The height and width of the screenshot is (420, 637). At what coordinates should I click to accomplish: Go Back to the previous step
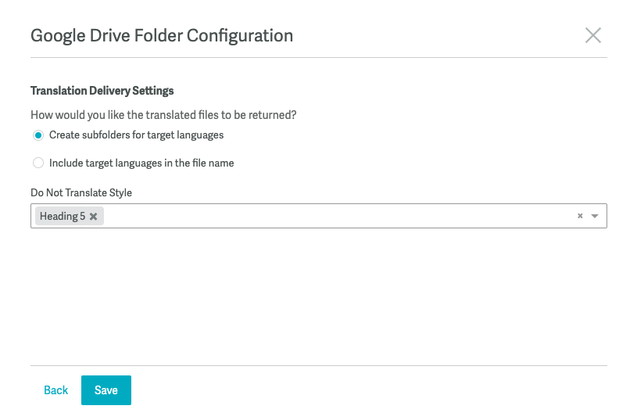tap(56, 390)
